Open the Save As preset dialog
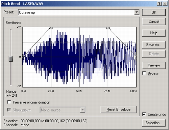The height and width of the screenshot is (130, 169). tap(154, 45)
